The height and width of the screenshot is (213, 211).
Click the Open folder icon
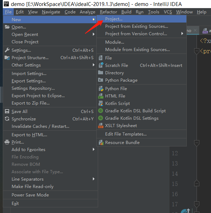7,27
